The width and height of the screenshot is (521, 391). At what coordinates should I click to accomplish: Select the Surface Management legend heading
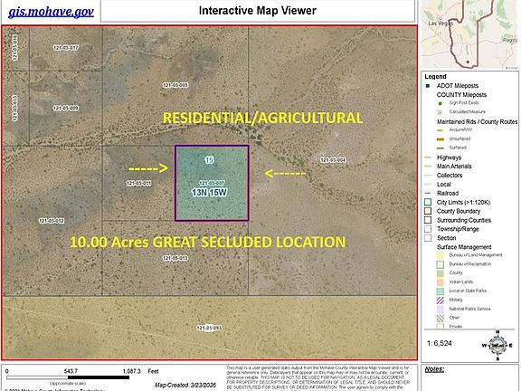464,247
